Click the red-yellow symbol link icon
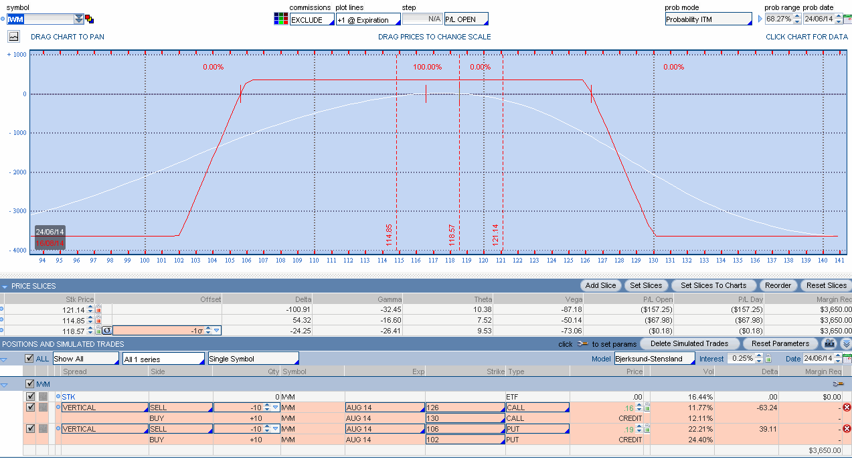The image size is (852, 459). pos(90,19)
